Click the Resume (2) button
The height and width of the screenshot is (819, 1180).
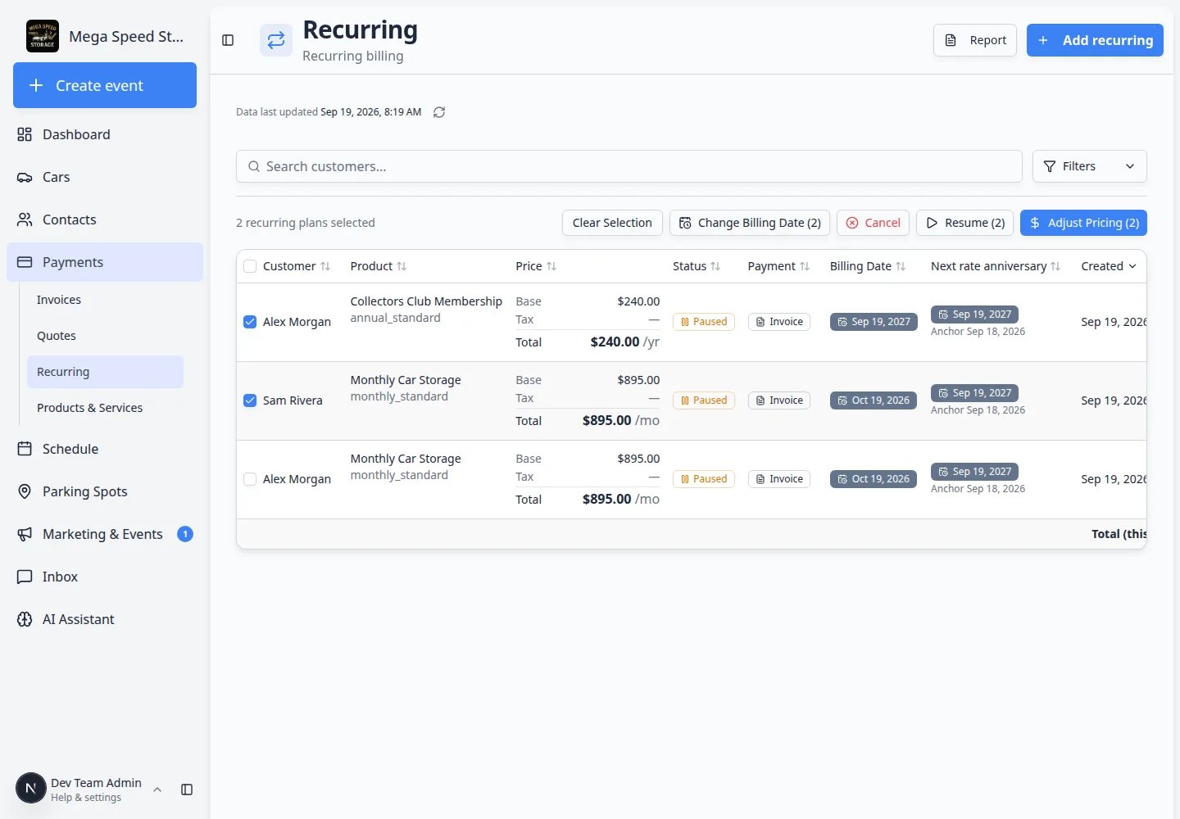(x=964, y=223)
